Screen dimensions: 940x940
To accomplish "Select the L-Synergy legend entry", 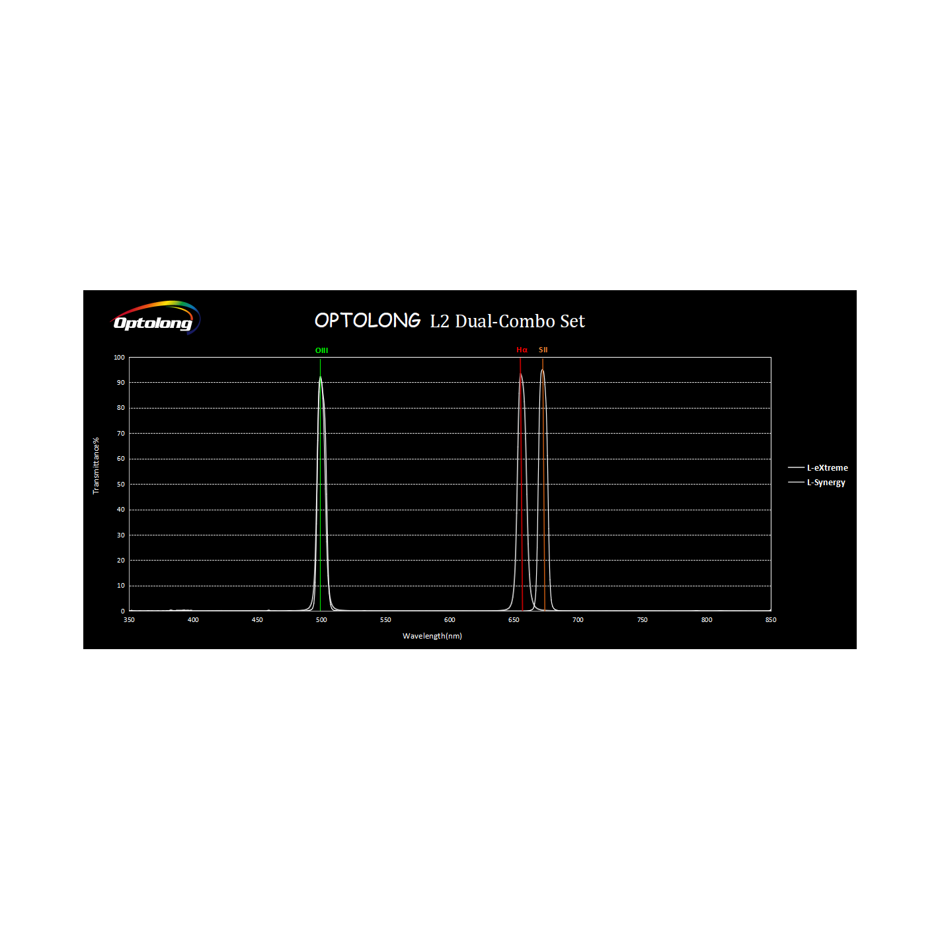I will click(826, 483).
